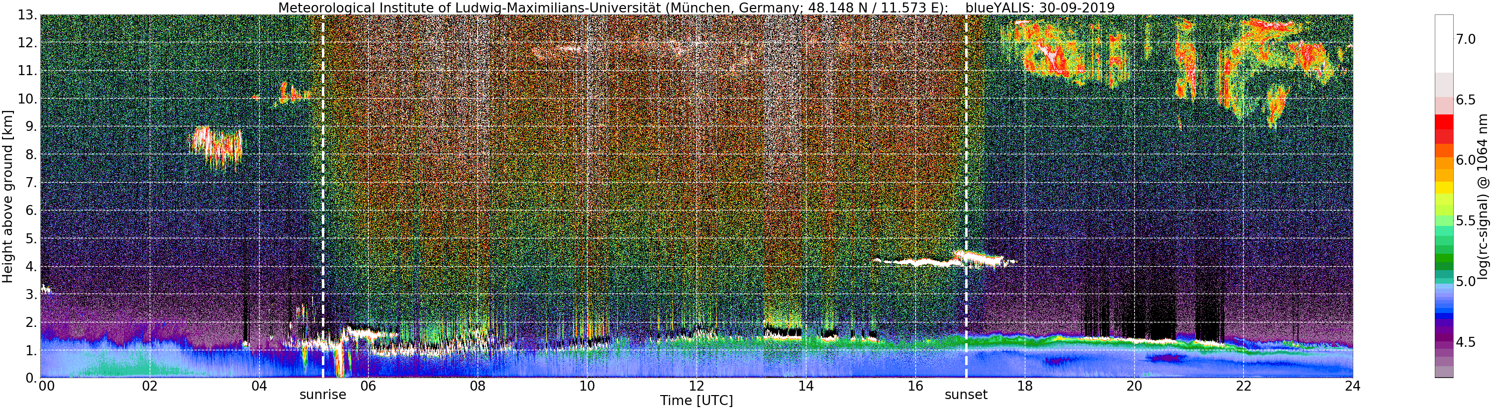Click the x-axis tick label '02'
Screen dimensions: 1493x410
click(x=150, y=386)
